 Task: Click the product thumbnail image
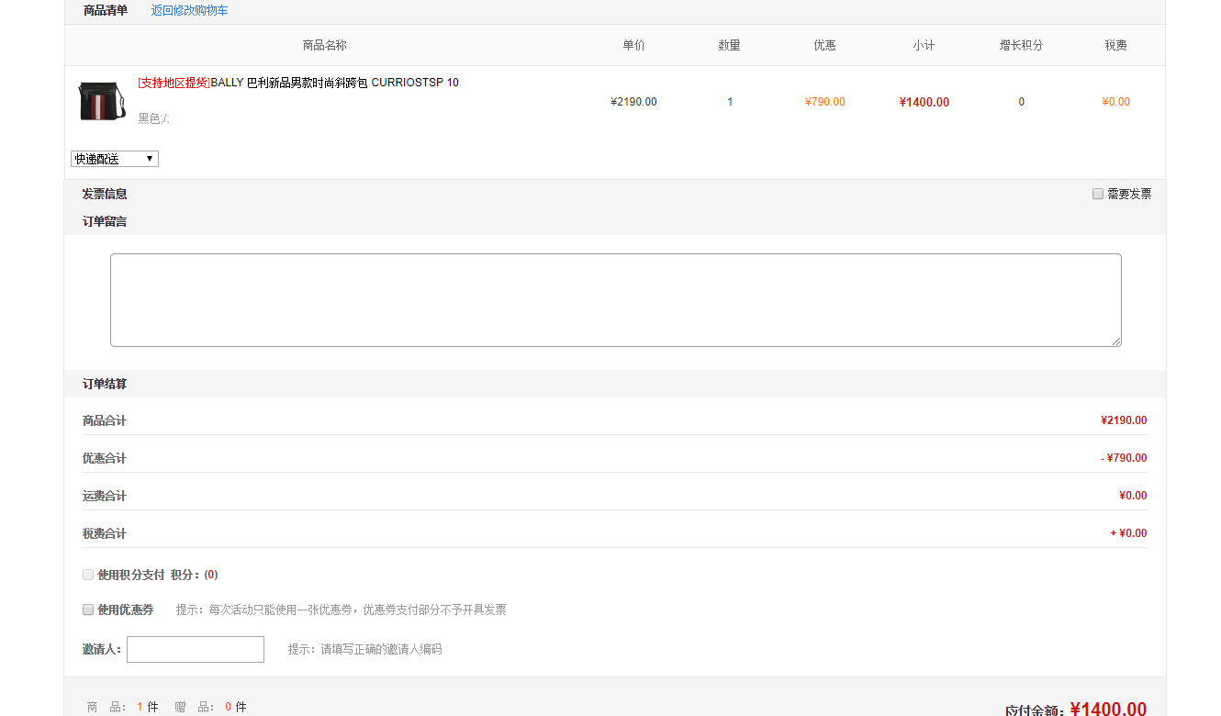coord(100,102)
